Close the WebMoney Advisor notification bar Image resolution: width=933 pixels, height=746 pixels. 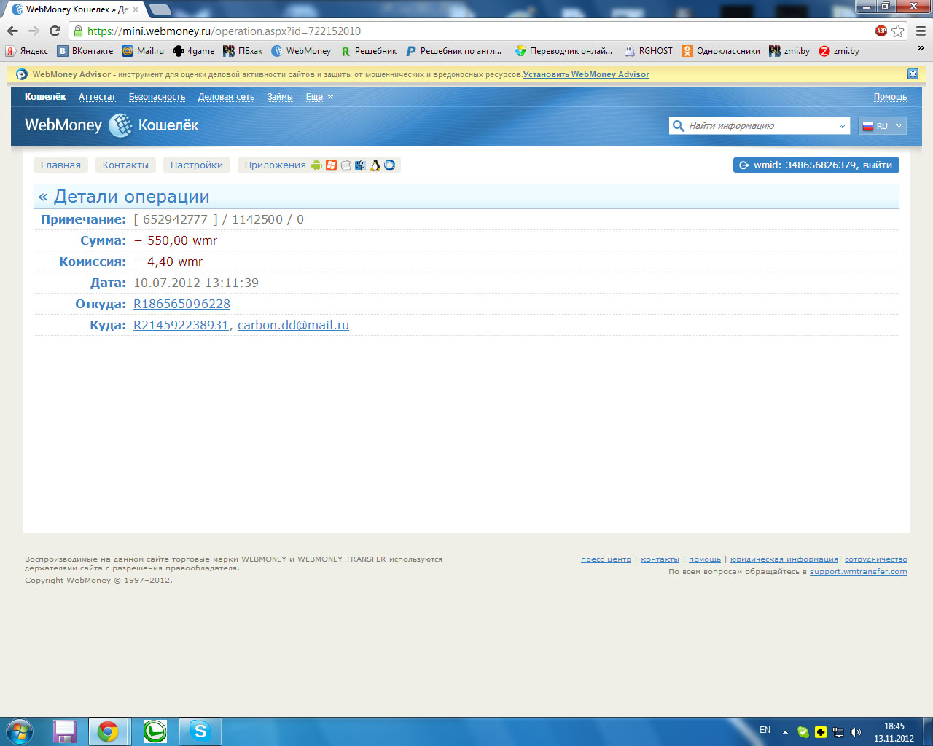913,74
